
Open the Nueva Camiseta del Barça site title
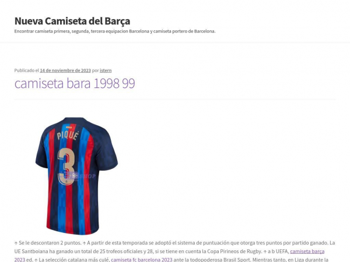click(72, 21)
